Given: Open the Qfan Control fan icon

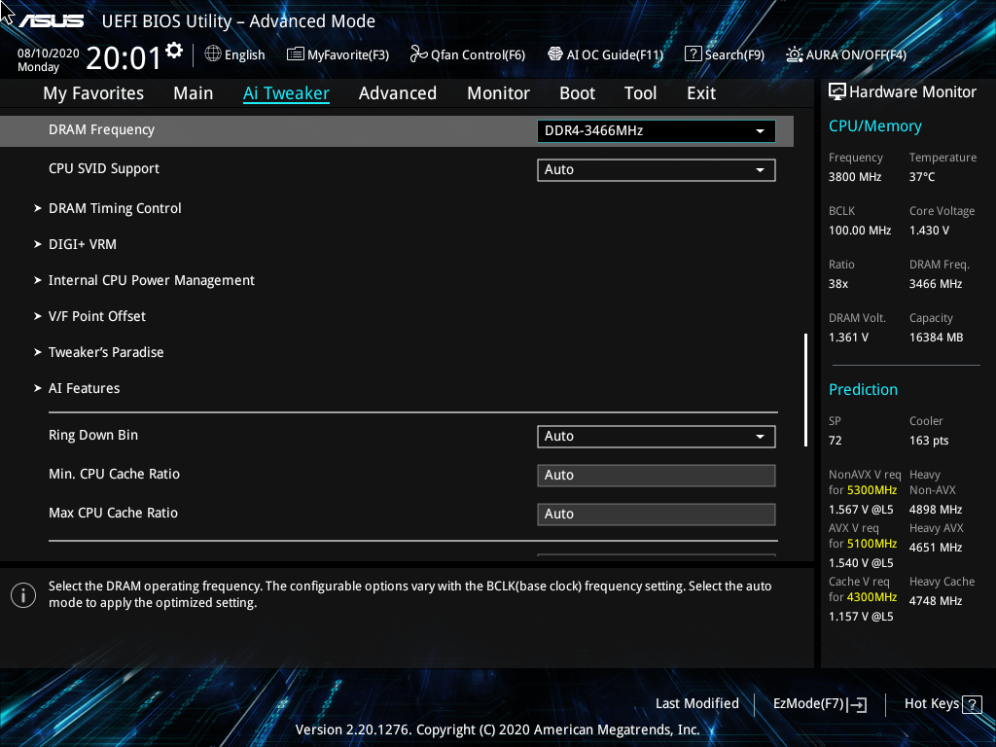Looking at the screenshot, I should [418, 54].
